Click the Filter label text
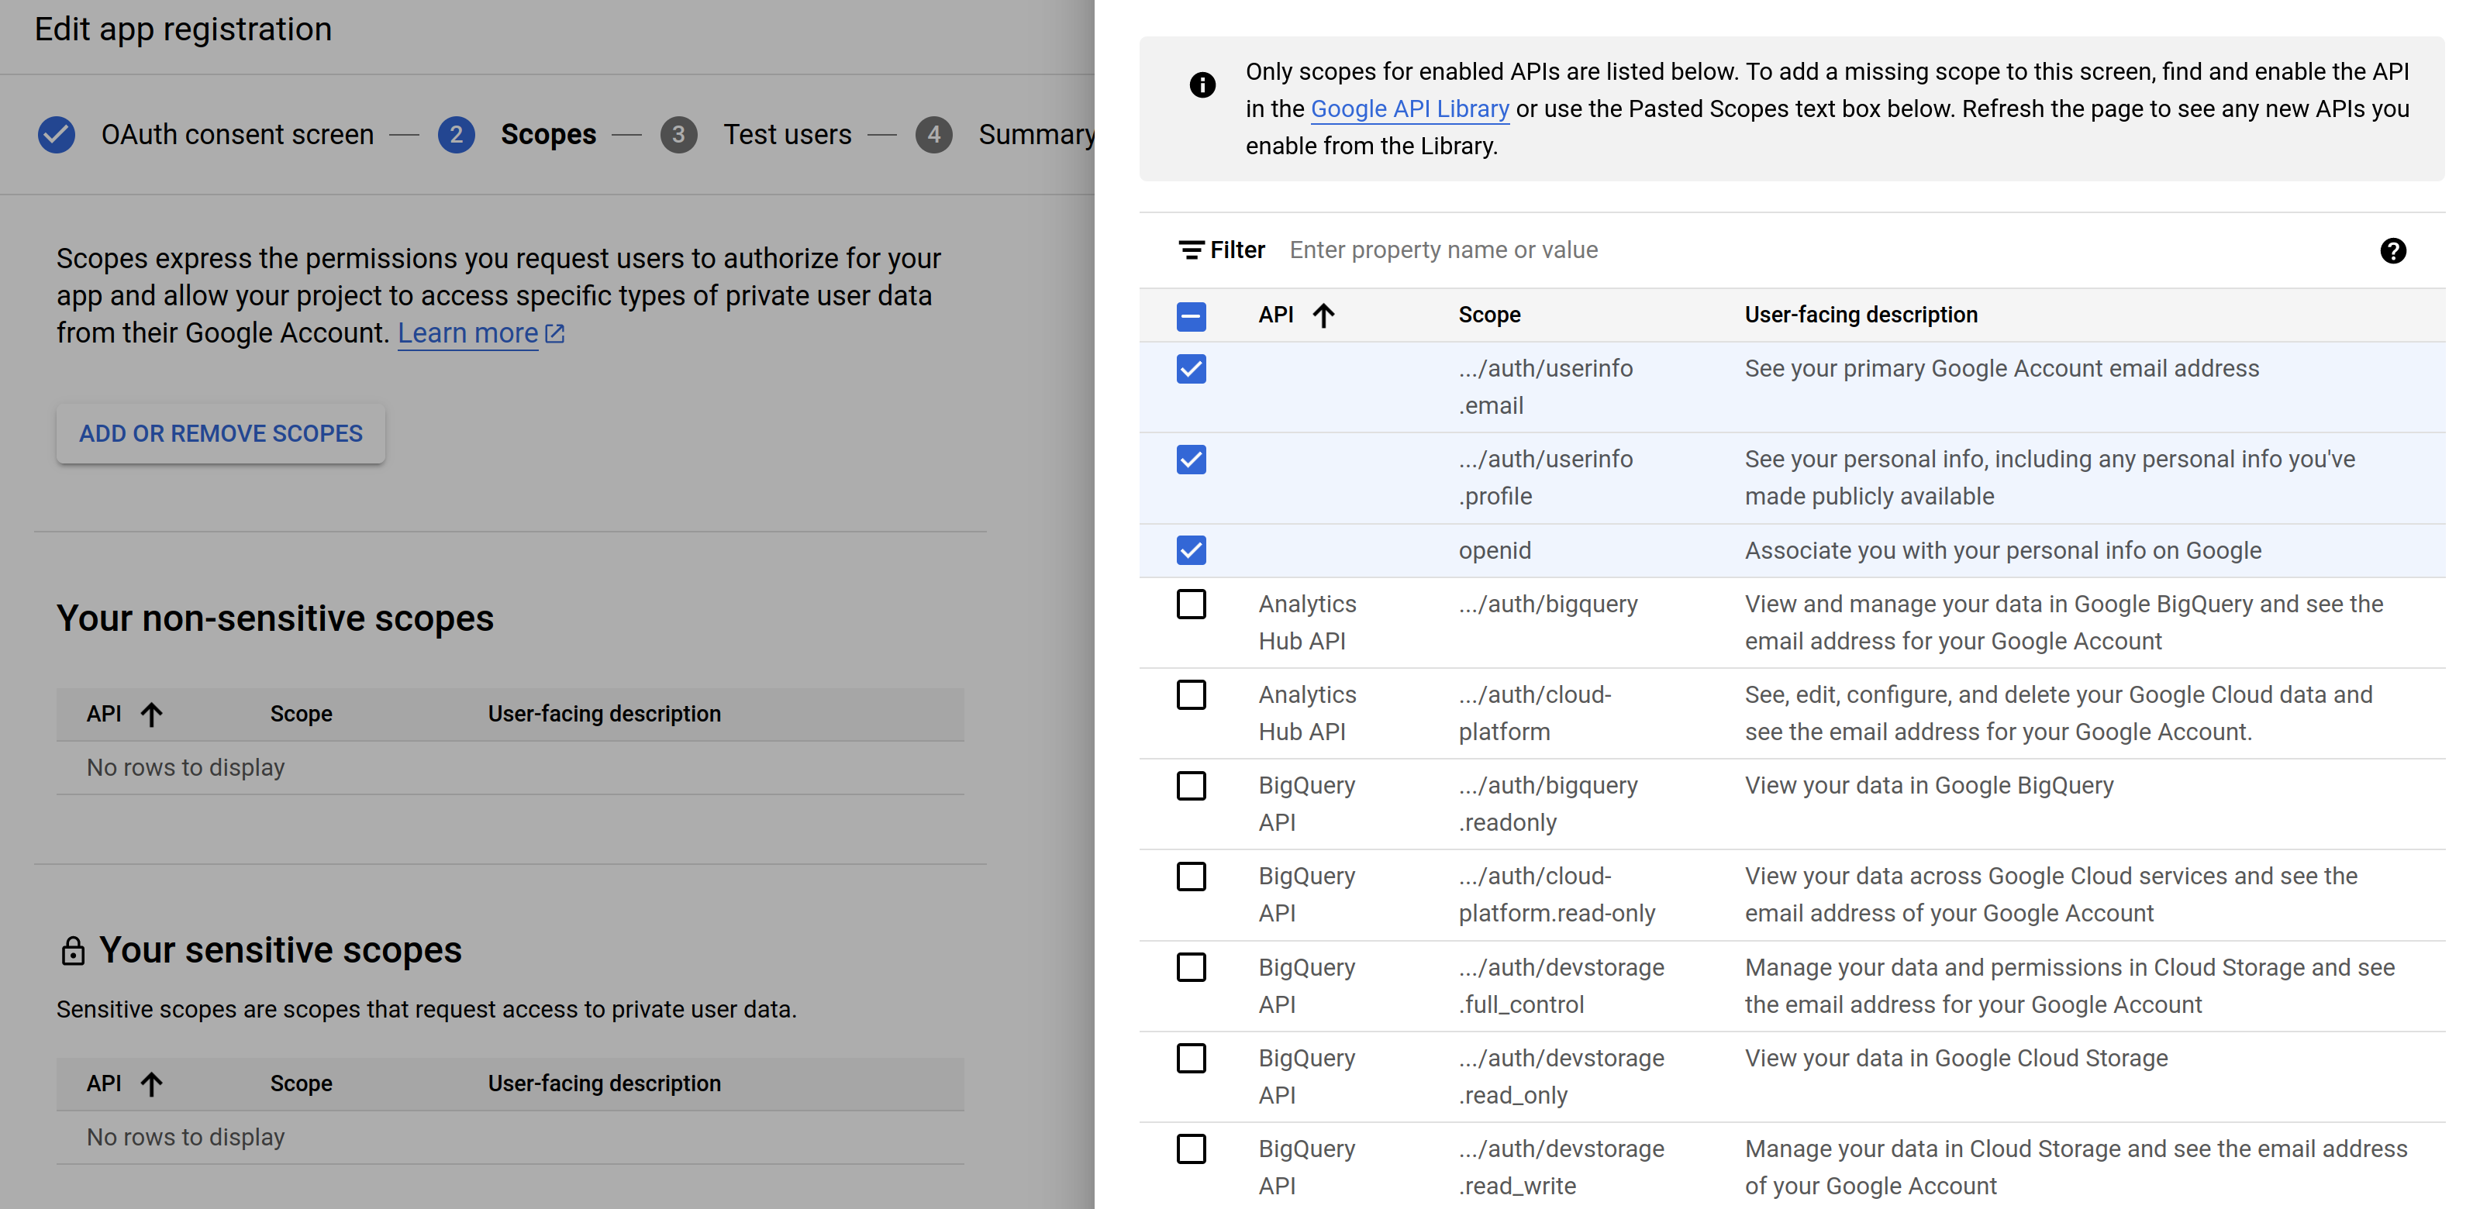 [1237, 250]
